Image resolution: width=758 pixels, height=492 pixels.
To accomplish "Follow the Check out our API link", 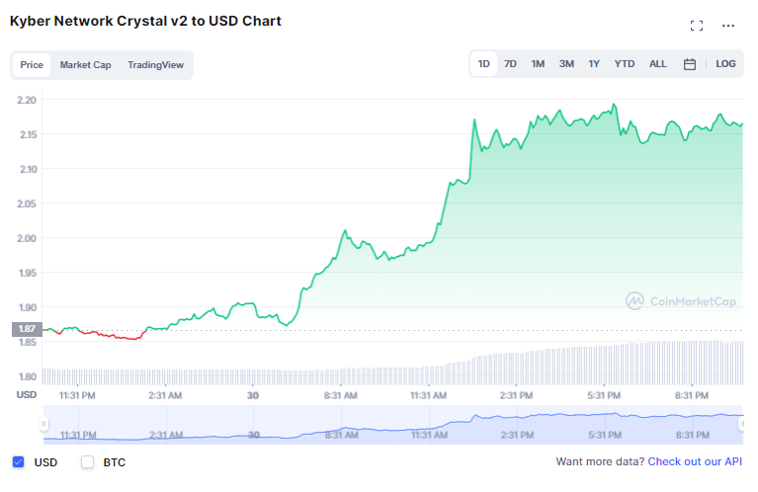I will [695, 461].
